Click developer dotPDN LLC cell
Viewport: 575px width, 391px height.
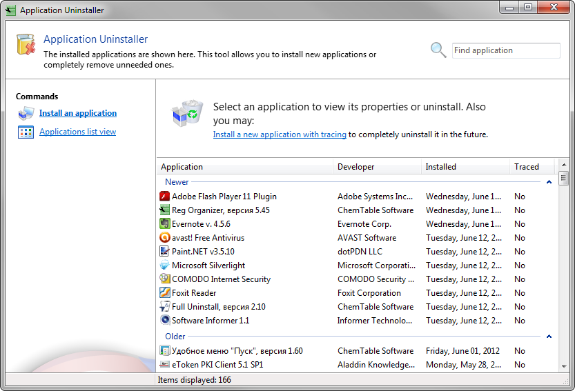[x=360, y=252]
